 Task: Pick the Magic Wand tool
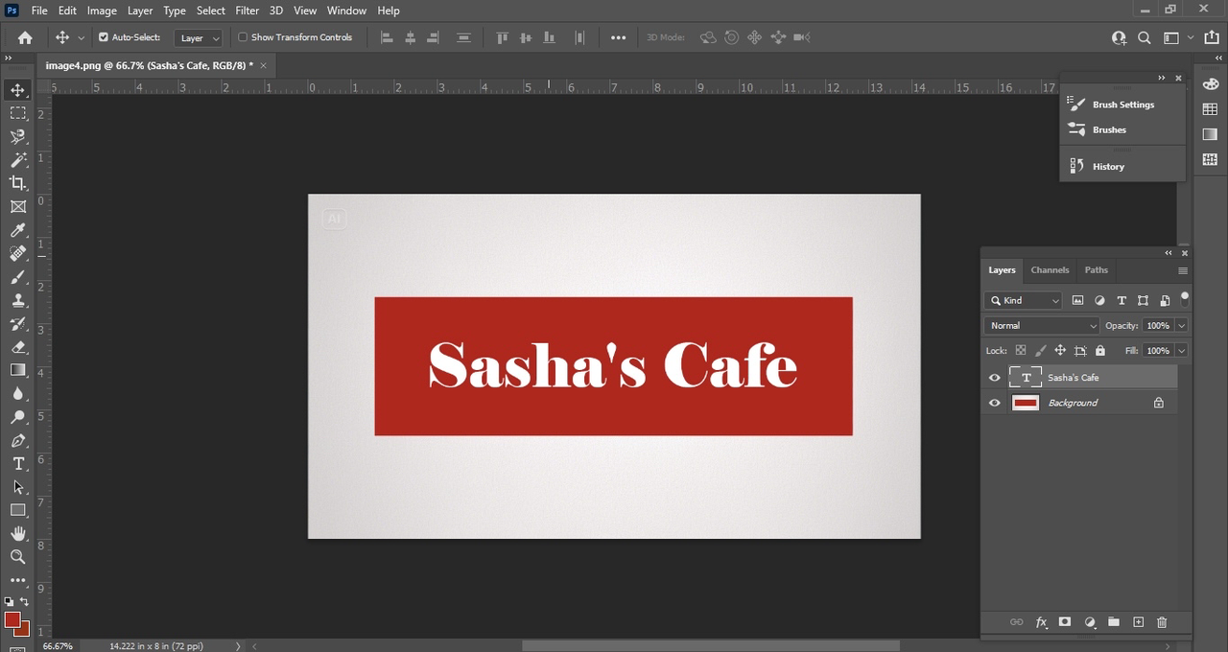pyautogui.click(x=18, y=160)
